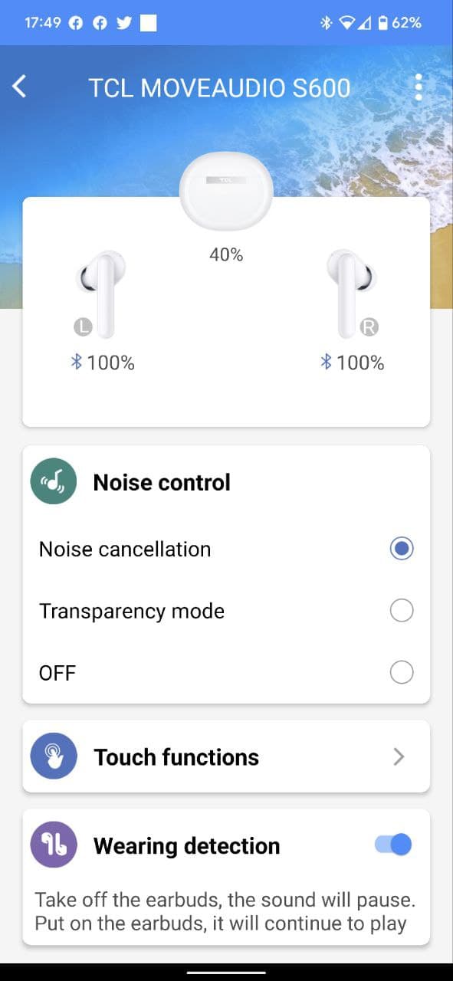
Task: Open Touch functions via the chevron
Action: [399, 757]
